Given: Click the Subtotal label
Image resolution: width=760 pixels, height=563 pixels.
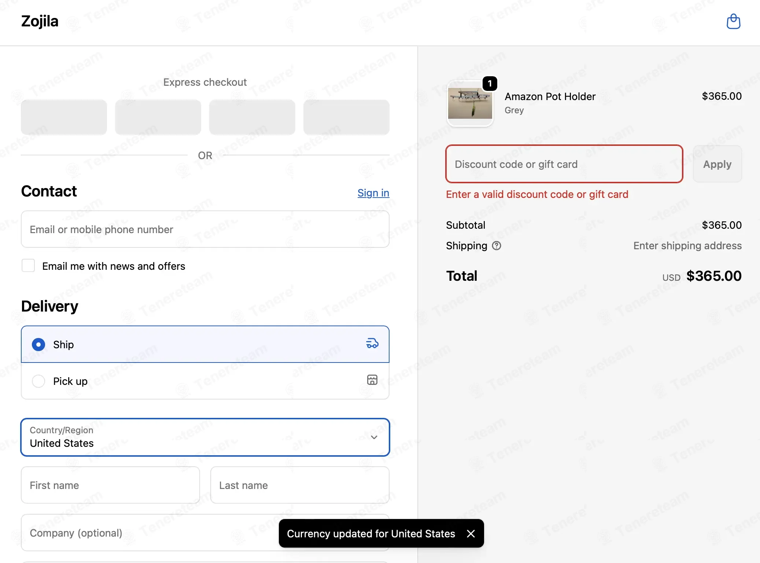Looking at the screenshot, I should (465, 225).
